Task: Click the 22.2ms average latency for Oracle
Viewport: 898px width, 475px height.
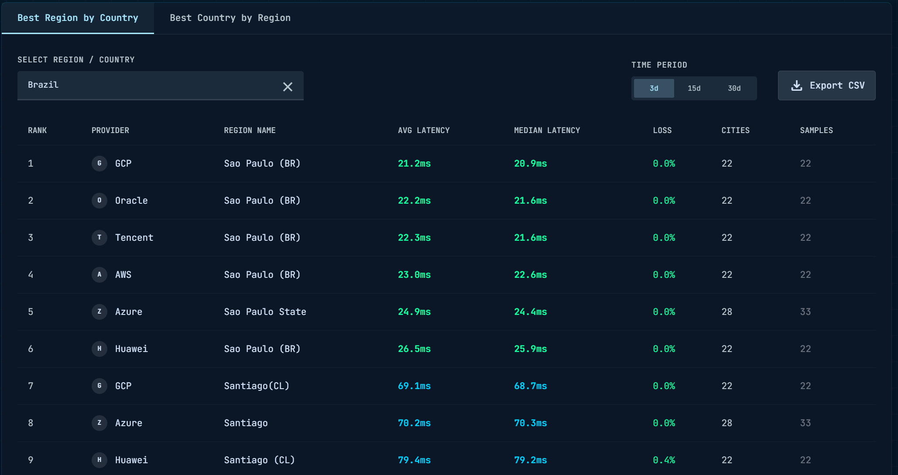Action: point(414,201)
